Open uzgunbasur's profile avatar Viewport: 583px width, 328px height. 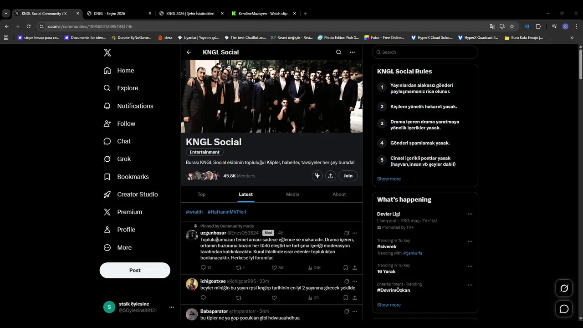click(192, 235)
